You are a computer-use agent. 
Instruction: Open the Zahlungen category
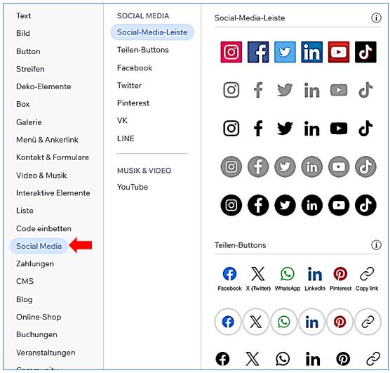pyautogui.click(x=35, y=263)
